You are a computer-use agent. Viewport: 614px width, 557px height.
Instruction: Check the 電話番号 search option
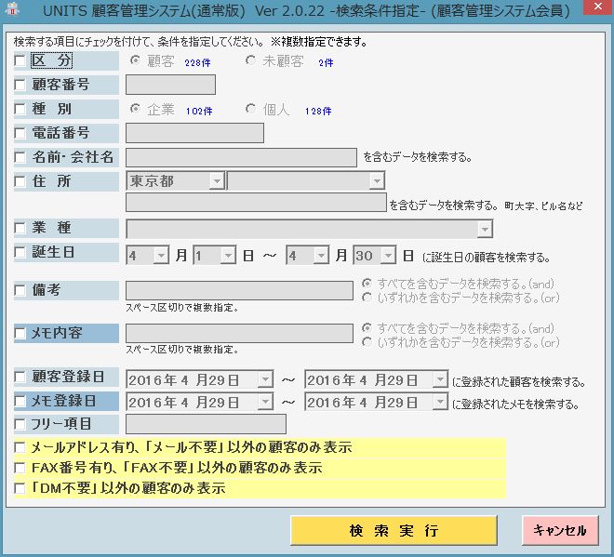pyautogui.click(x=20, y=133)
